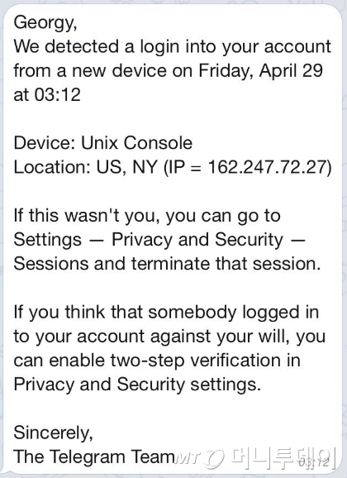Viewport: 347px width, 478px height.
Task: Click 'to your account against your will' line
Action: pos(169,337)
